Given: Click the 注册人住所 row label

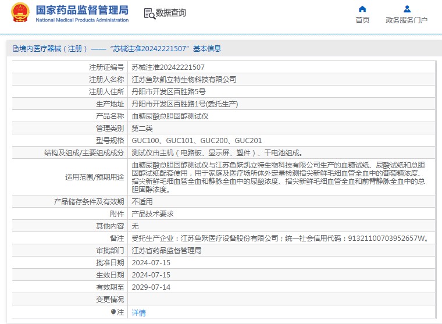Looking at the screenshot, I should point(106,92).
